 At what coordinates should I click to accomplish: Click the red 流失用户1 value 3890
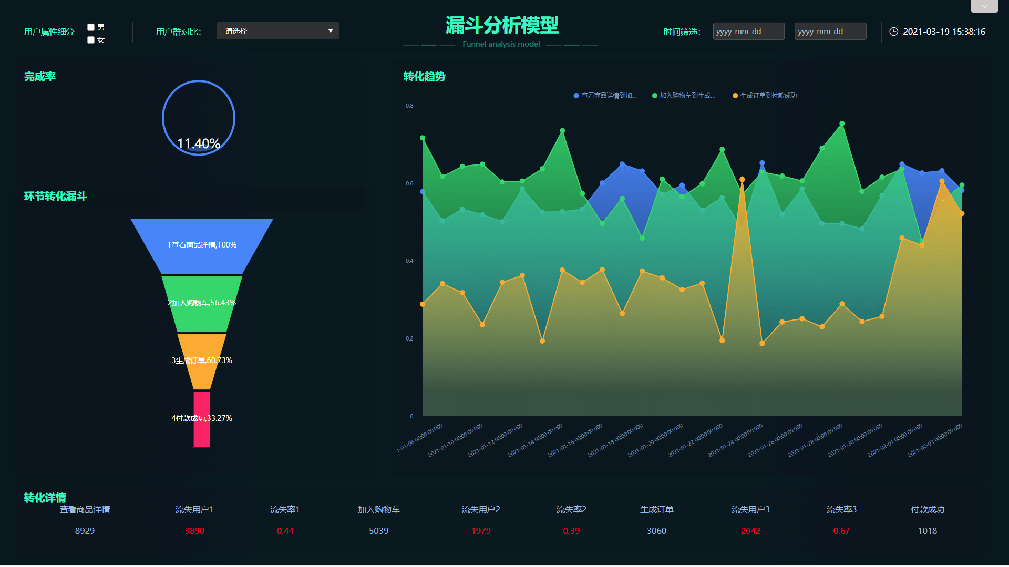pos(194,531)
